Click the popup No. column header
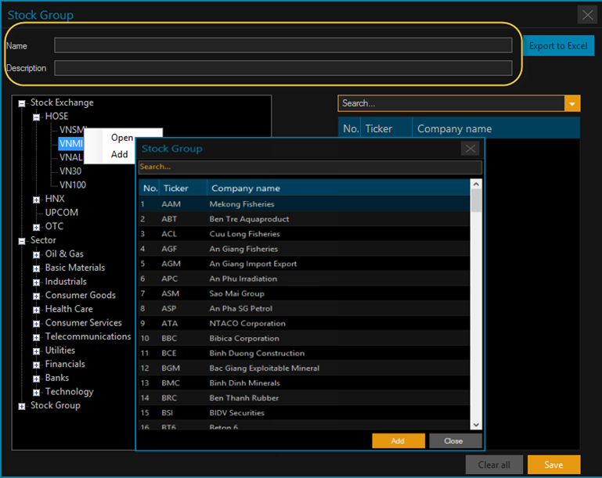This screenshot has height=478, width=602. click(150, 189)
